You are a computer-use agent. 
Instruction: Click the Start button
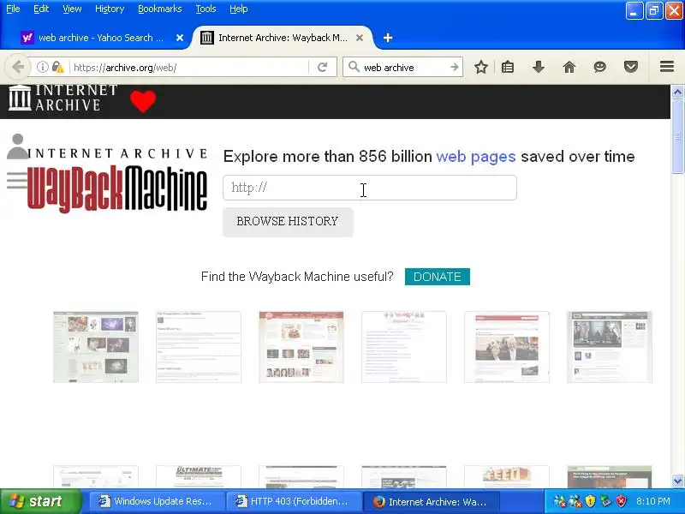(40, 501)
